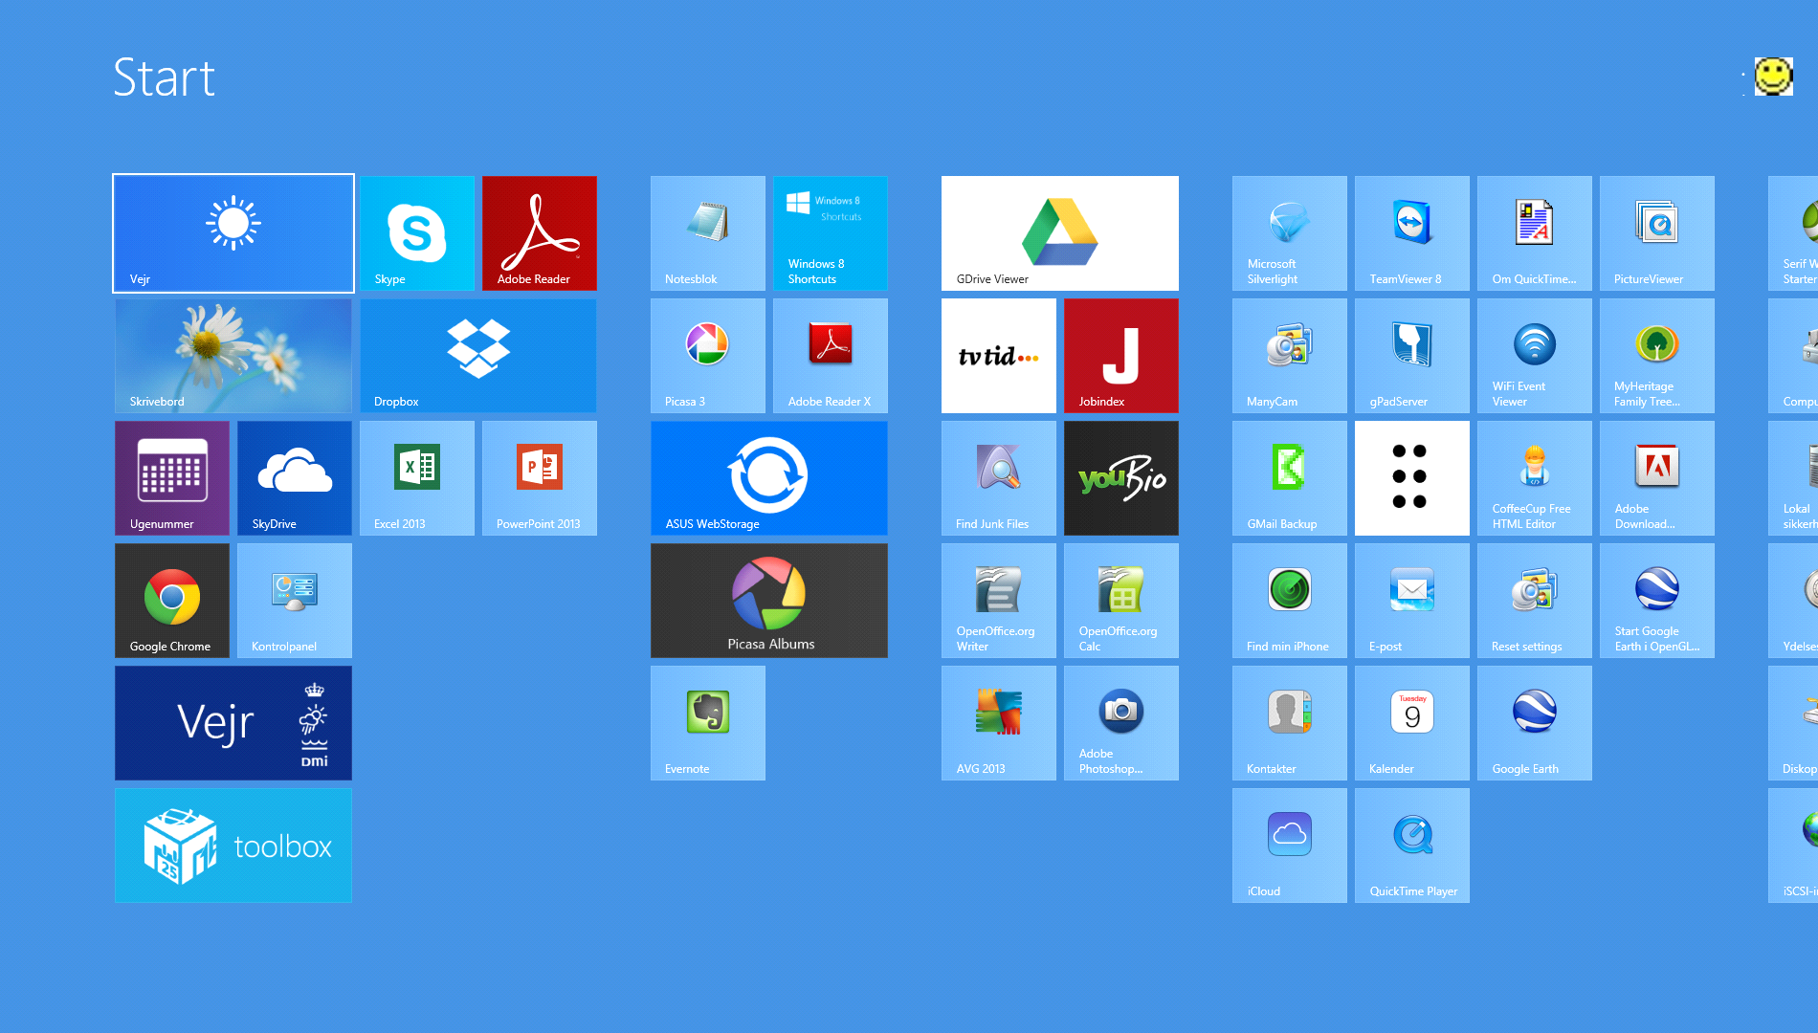Open Google Chrome

(x=172, y=601)
